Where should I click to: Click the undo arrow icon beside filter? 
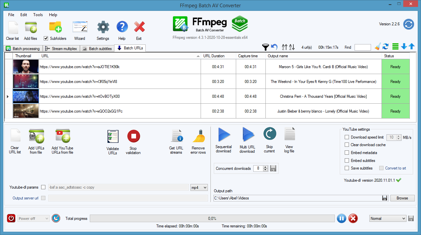(x=274, y=47)
